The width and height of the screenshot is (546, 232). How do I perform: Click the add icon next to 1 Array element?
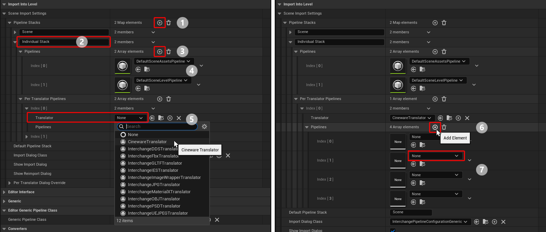point(435,99)
